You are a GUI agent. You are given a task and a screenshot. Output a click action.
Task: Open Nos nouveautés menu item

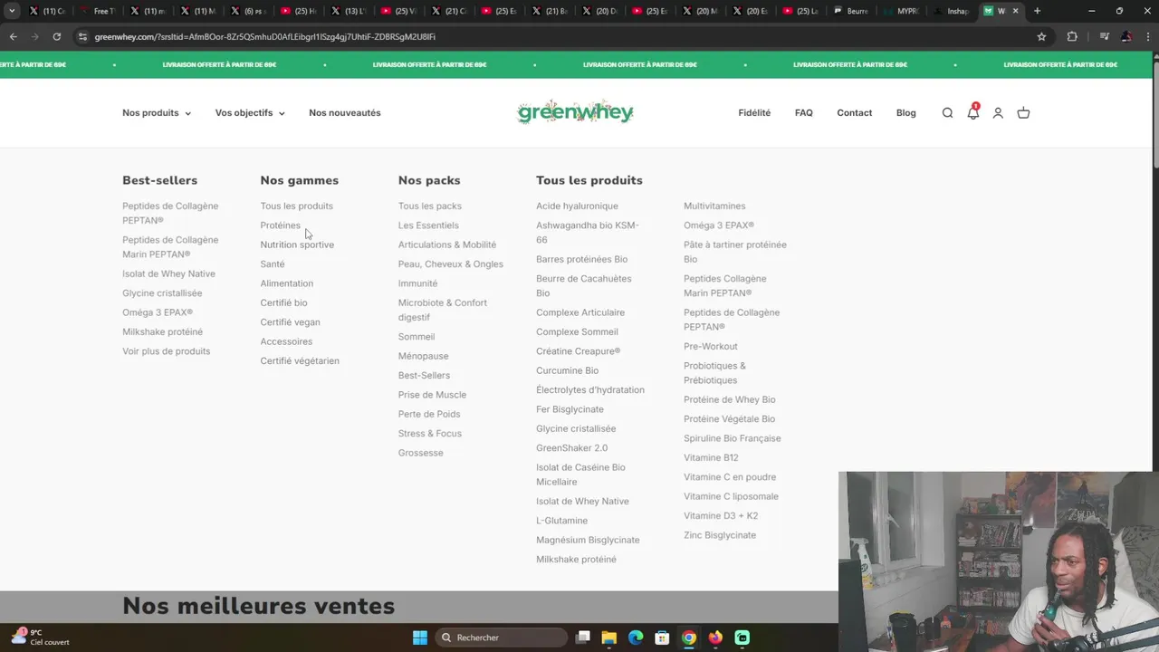click(x=345, y=113)
